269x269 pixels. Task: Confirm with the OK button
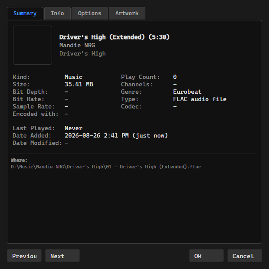207,256
